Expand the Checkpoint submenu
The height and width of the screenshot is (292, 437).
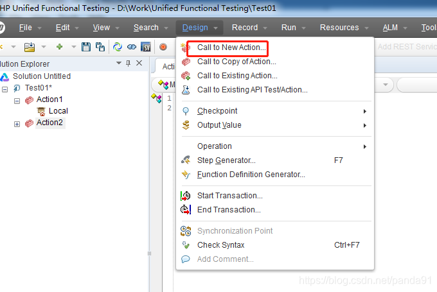click(275, 111)
